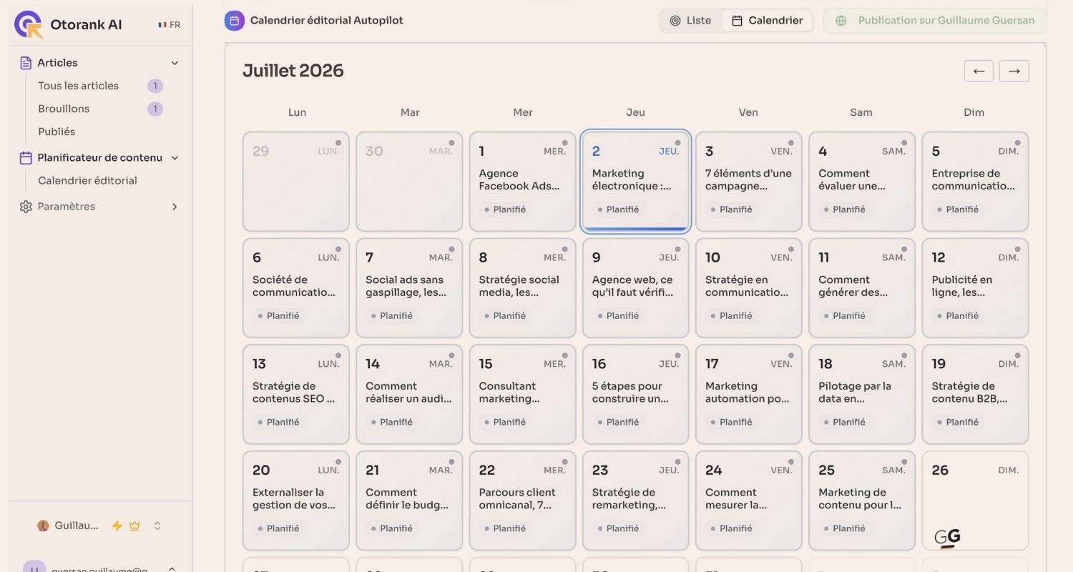Switch language via the FR flag selector
Image resolution: width=1073 pixels, height=572 pixels.
(x=170, y=25)
